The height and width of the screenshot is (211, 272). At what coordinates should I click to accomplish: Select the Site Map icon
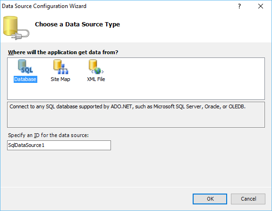[x=60, y=66]
